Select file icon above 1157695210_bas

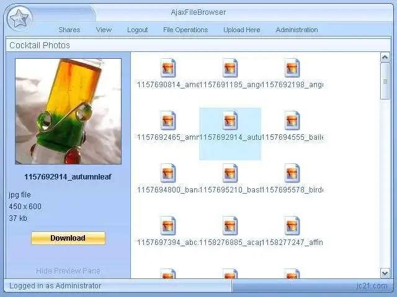[x=230, y=173]
